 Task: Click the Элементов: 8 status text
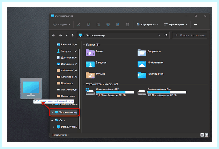coord(59,135)
